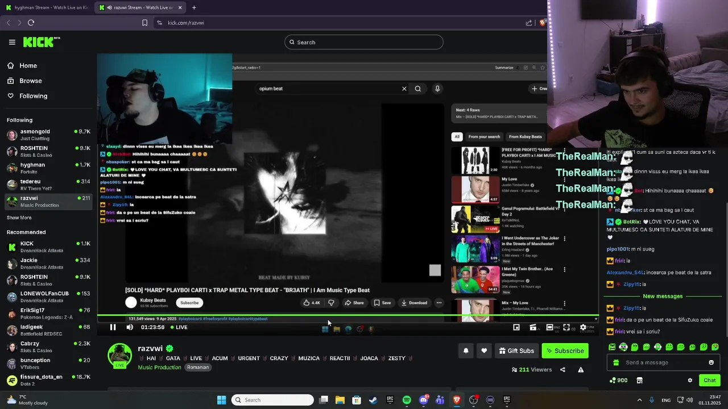
Task: Open the razvwi channel avatar
Action: pyautogui.click(x=119, y=356)
